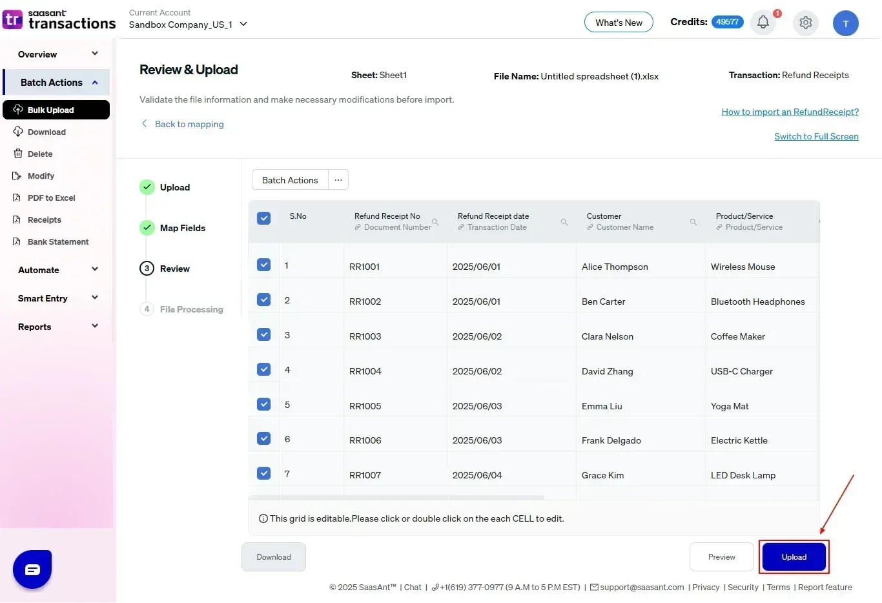This screenshot has height=603, width=882.
Task: Open the SaasAnt chat widget
Action: [32, 569]
